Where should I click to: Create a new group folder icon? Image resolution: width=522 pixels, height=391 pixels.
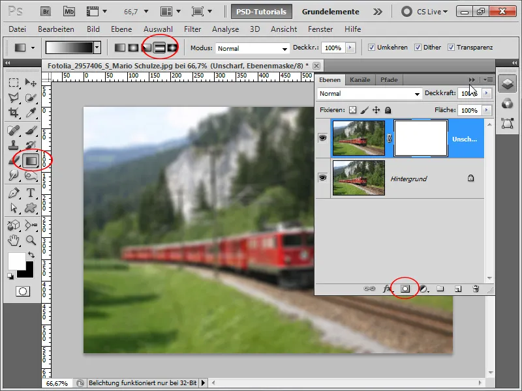440,289
